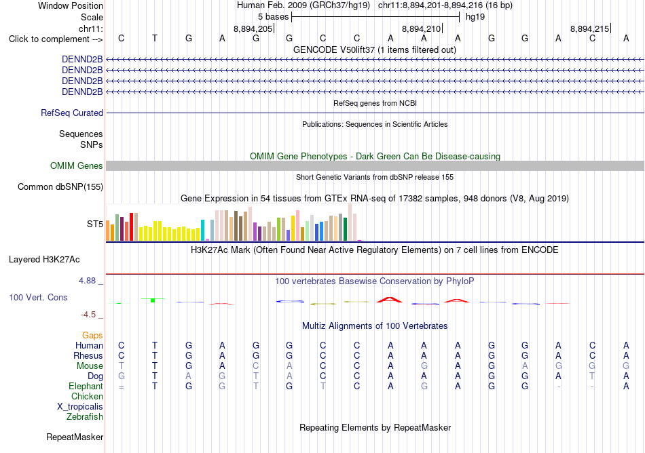Open the 100 Vert. Cons track label
645x453 pixels.
(38, 297)
